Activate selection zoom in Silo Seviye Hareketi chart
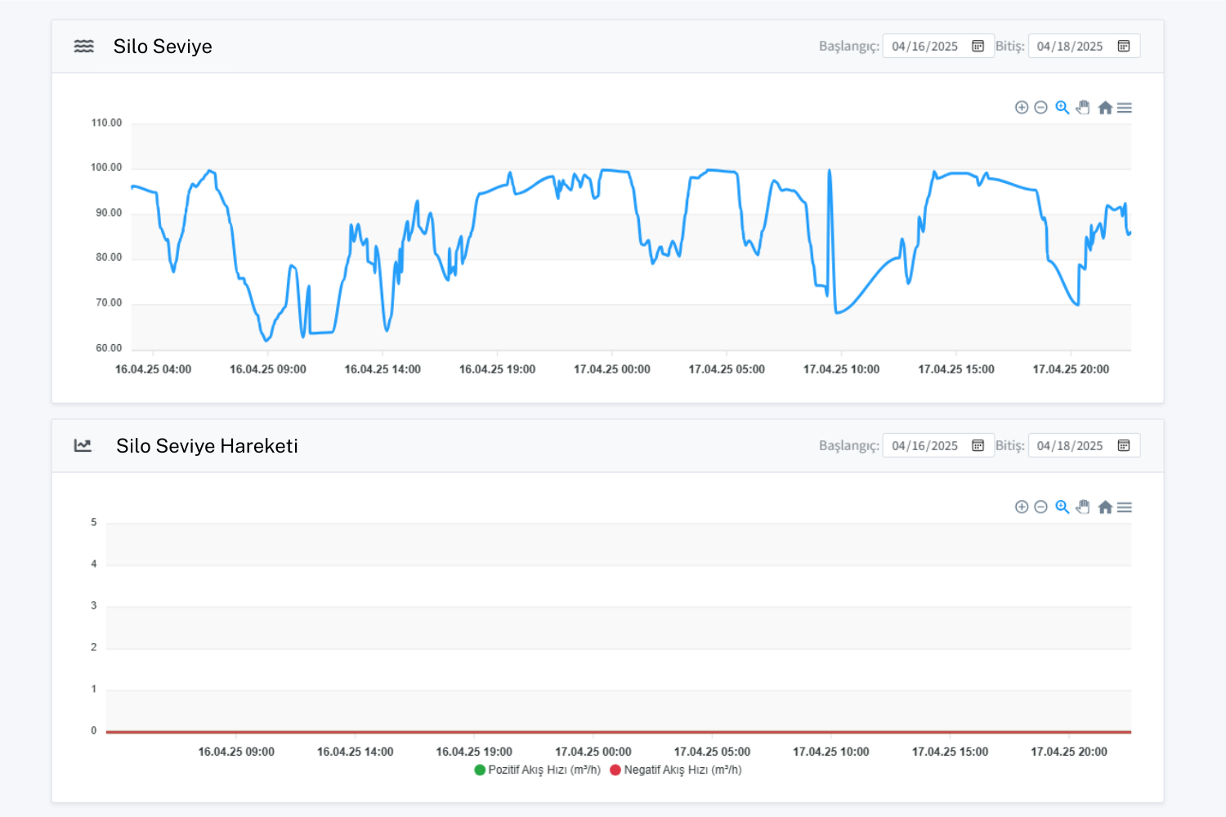 [1062, 507]
